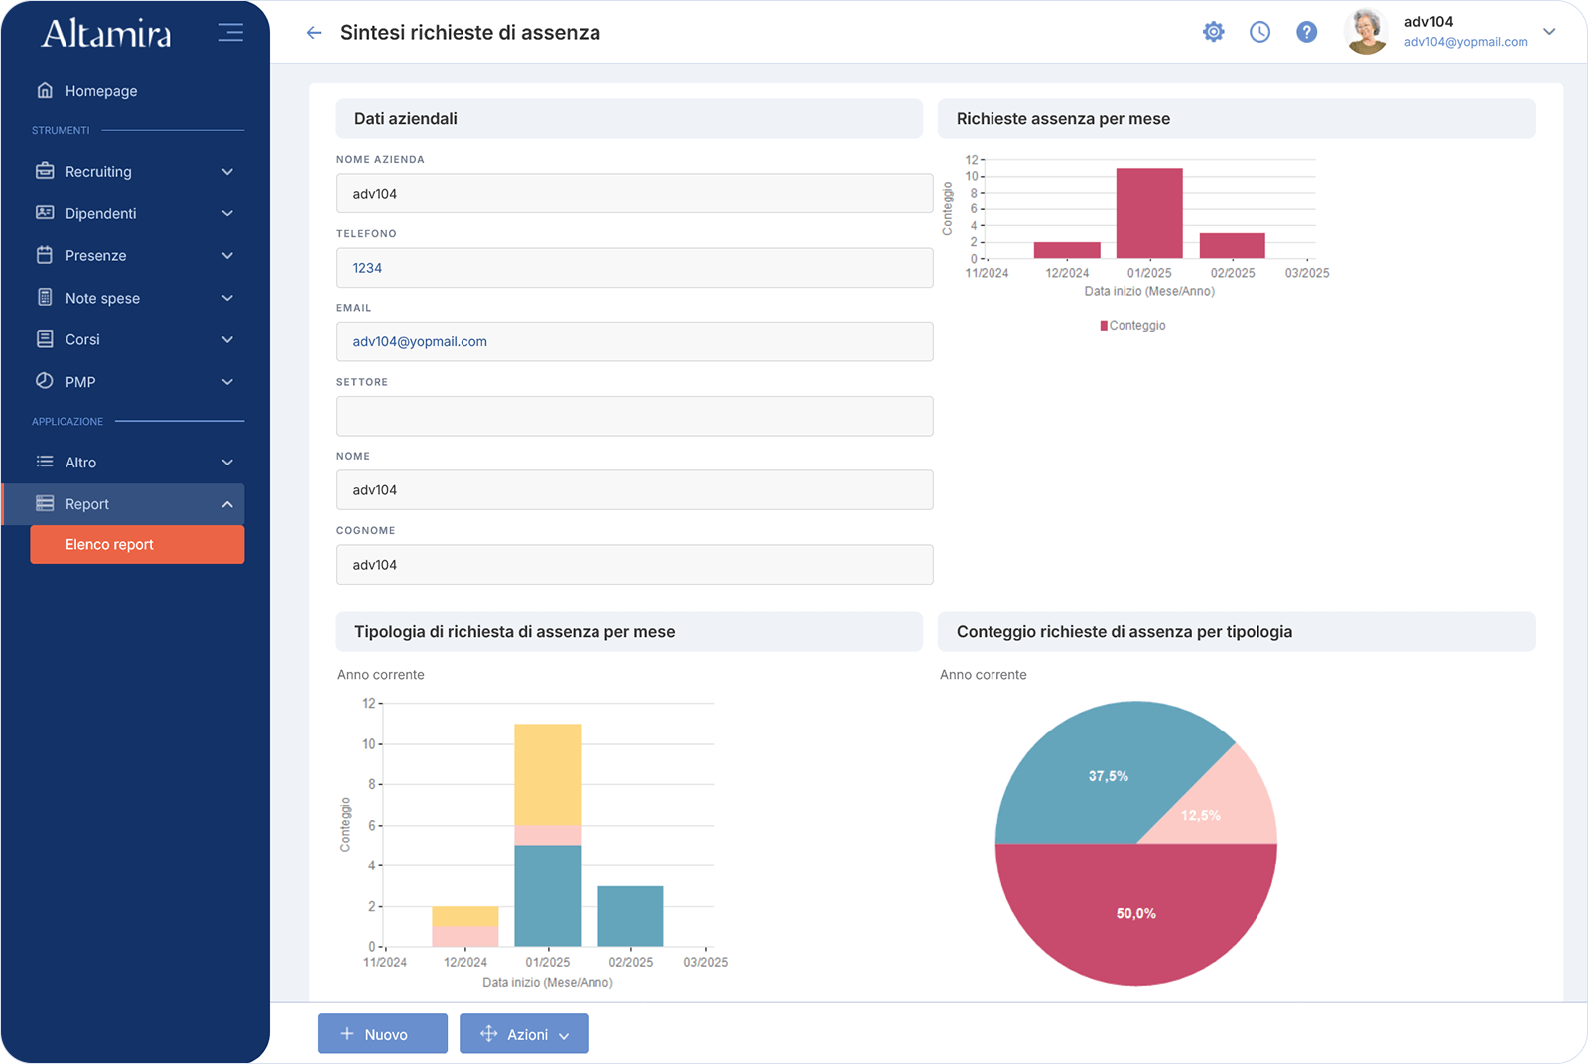Click the back arrow next to Sintesi richieste
This screenshot has height=1064, width=1588.
[x=314, y=32]
